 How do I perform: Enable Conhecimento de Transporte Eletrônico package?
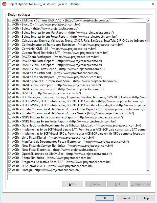[x=10, y=45]
